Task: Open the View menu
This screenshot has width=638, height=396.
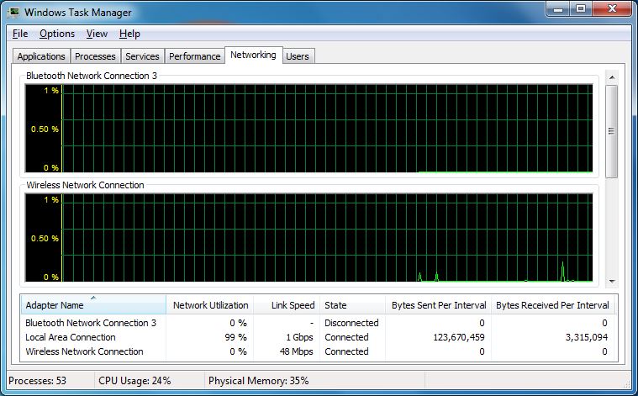Action: pos(97,34)
